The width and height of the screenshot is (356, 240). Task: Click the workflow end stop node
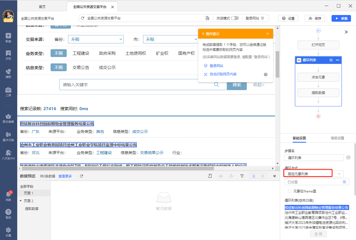coord(318,116)
